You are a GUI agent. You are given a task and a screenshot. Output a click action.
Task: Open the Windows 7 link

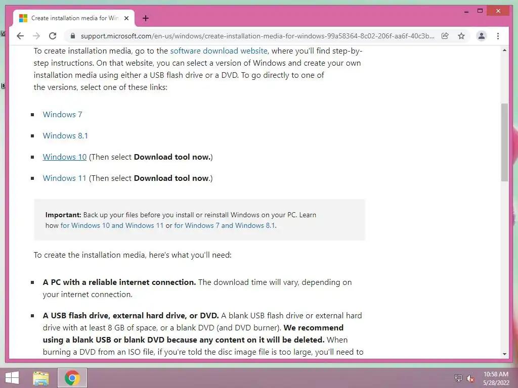pyautogui.click(x=62, y=115)
